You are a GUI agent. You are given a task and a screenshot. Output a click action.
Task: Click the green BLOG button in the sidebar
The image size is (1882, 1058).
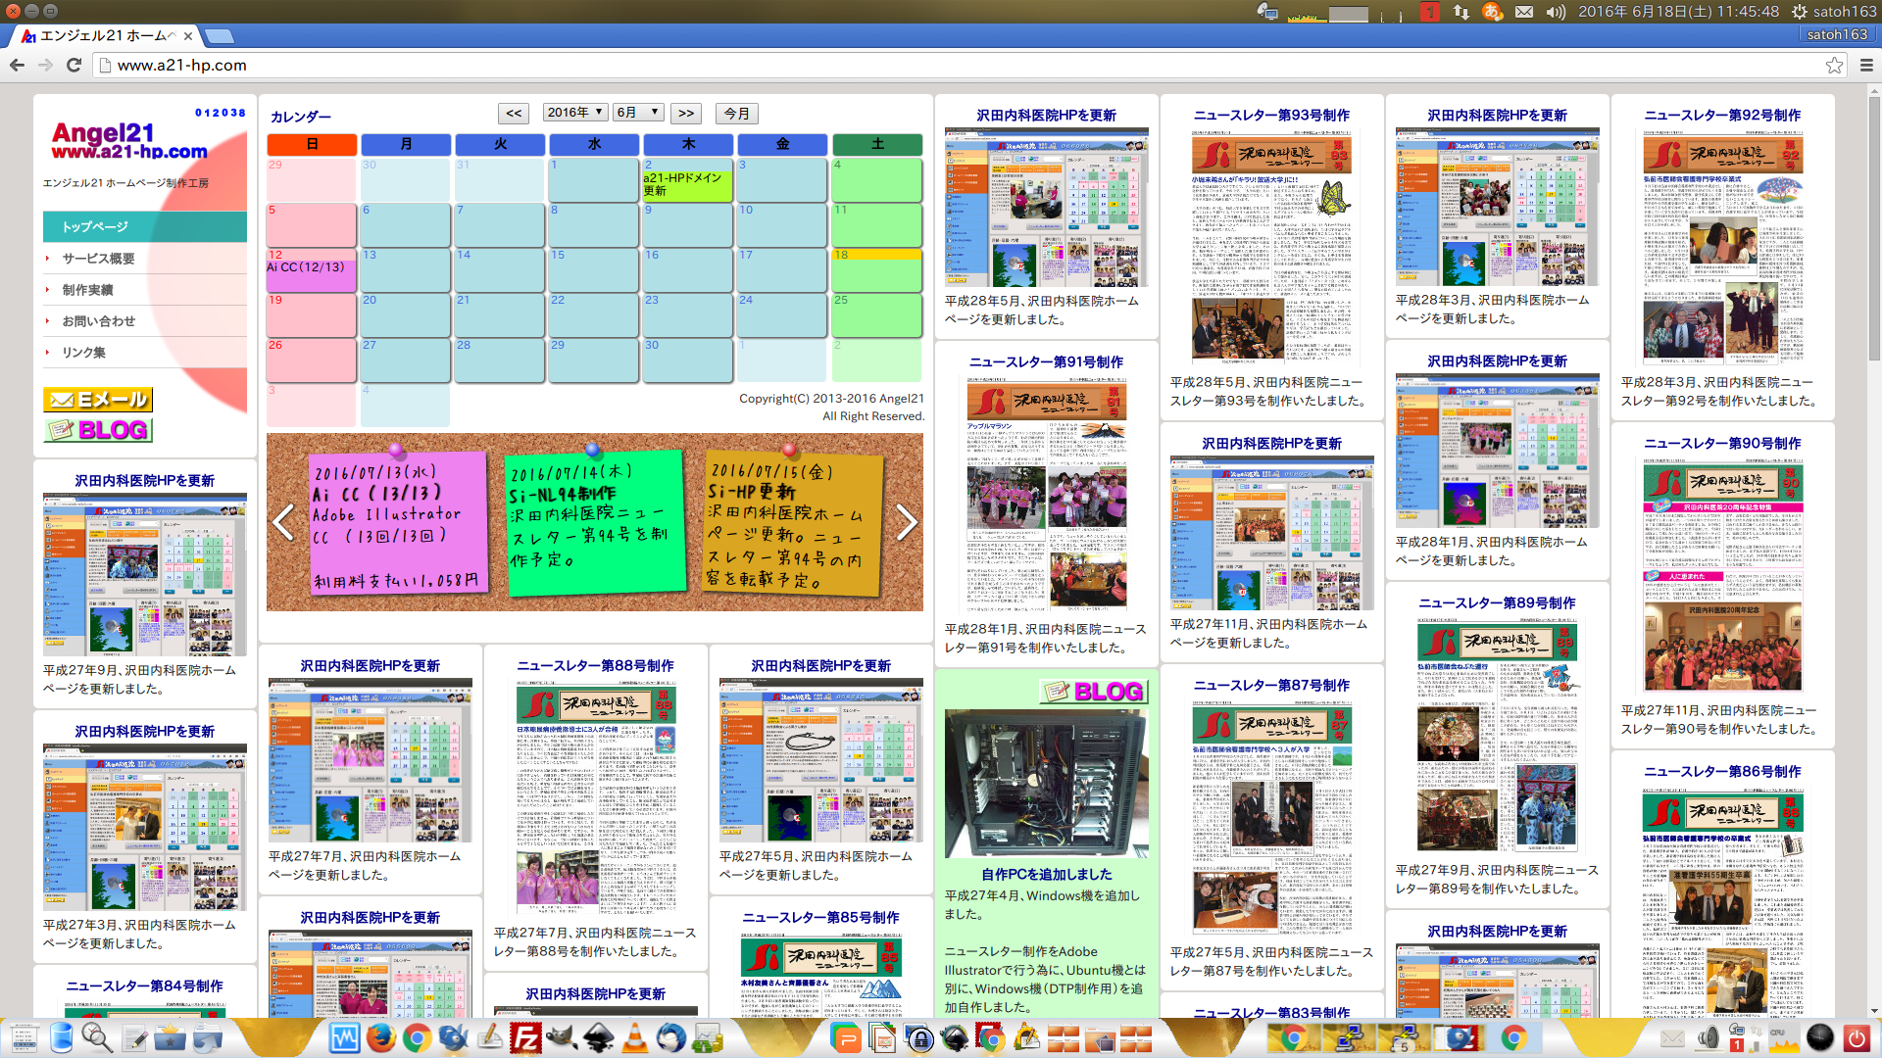click(98, 430)
